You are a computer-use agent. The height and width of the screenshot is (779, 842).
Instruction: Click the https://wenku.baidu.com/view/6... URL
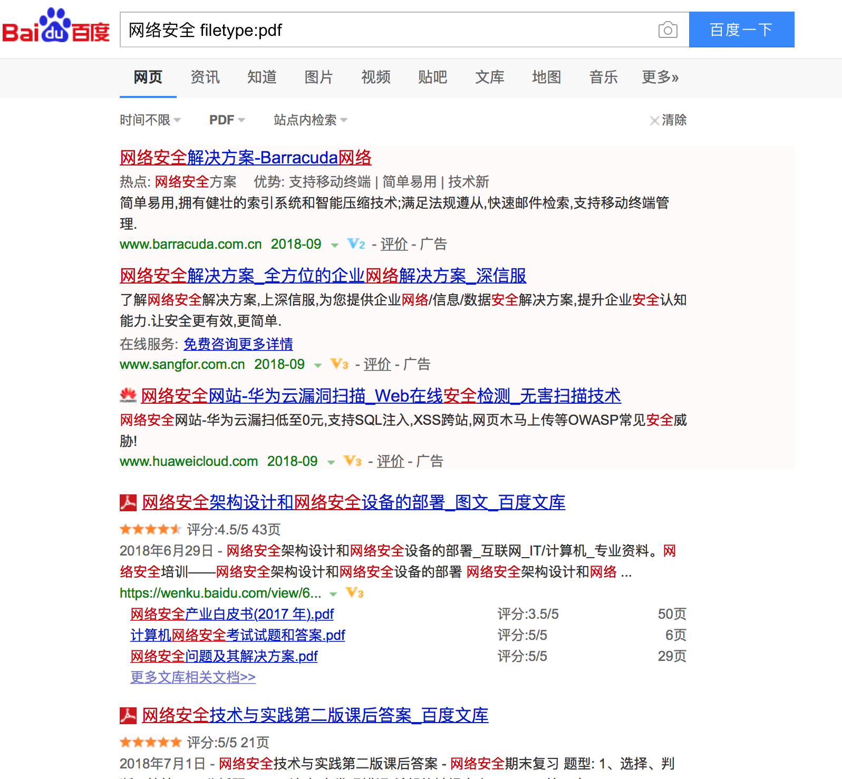pyautogui.click(x=220, y=593)
